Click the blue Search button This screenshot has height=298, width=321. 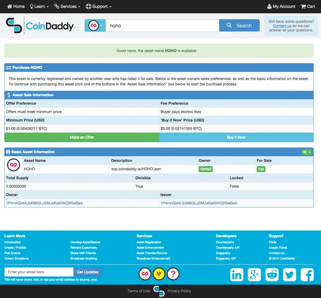239,25
